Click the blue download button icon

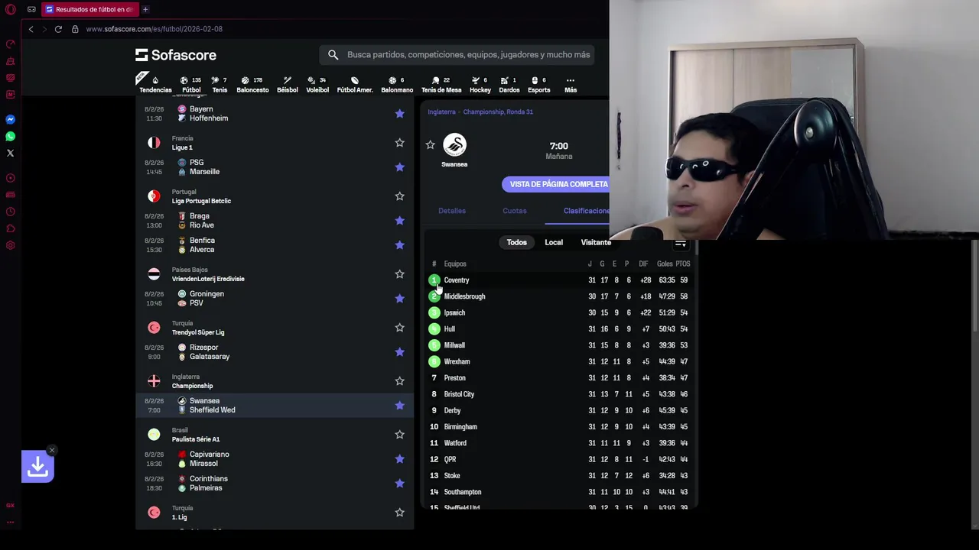coord(37,466)
